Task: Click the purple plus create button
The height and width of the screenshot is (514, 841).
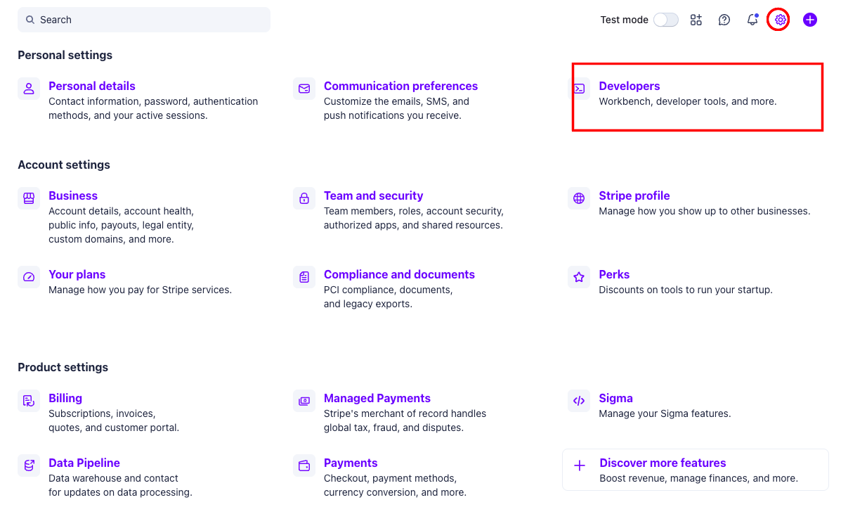Action: (x=809, y=20)
